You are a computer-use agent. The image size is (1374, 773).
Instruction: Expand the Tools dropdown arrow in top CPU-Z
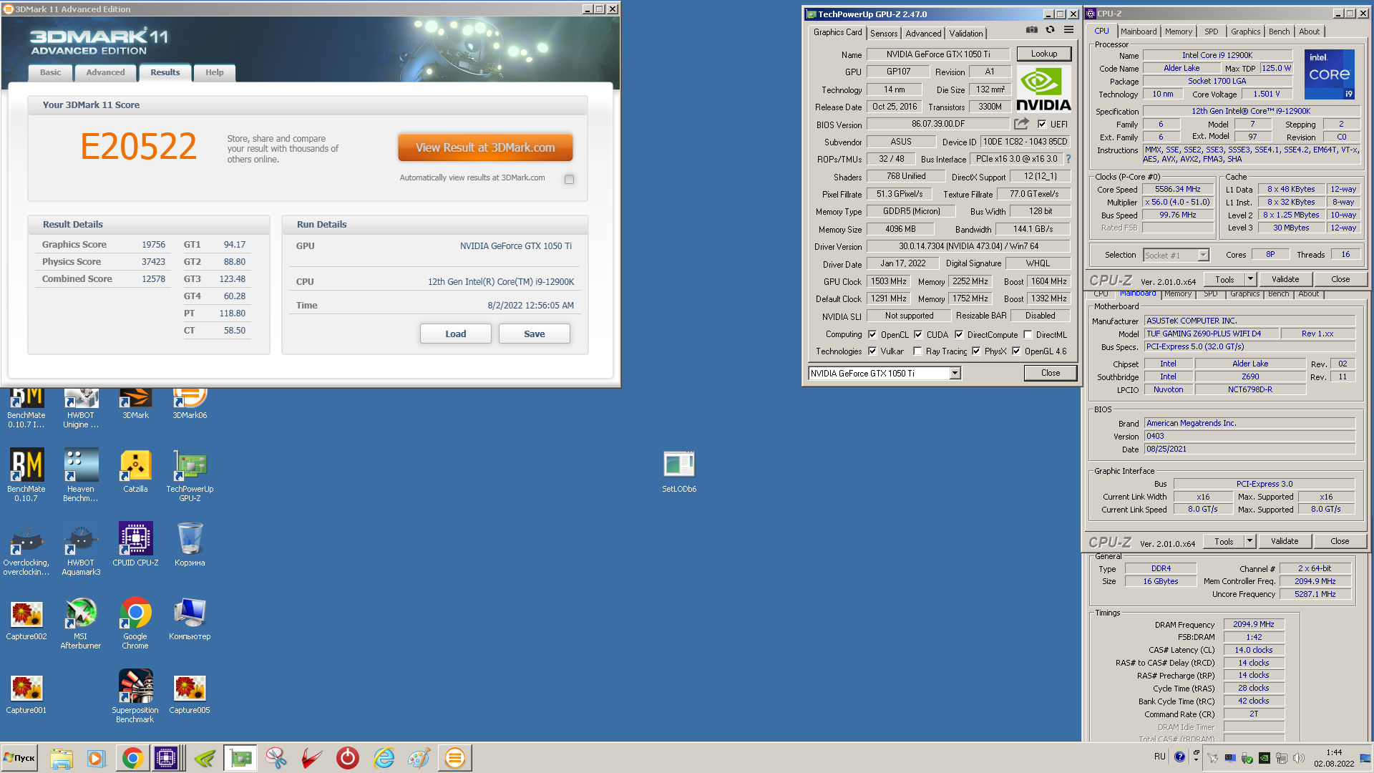[1250, 279]
